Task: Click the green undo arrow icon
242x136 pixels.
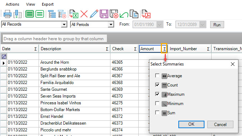Action: click(124, 15)
